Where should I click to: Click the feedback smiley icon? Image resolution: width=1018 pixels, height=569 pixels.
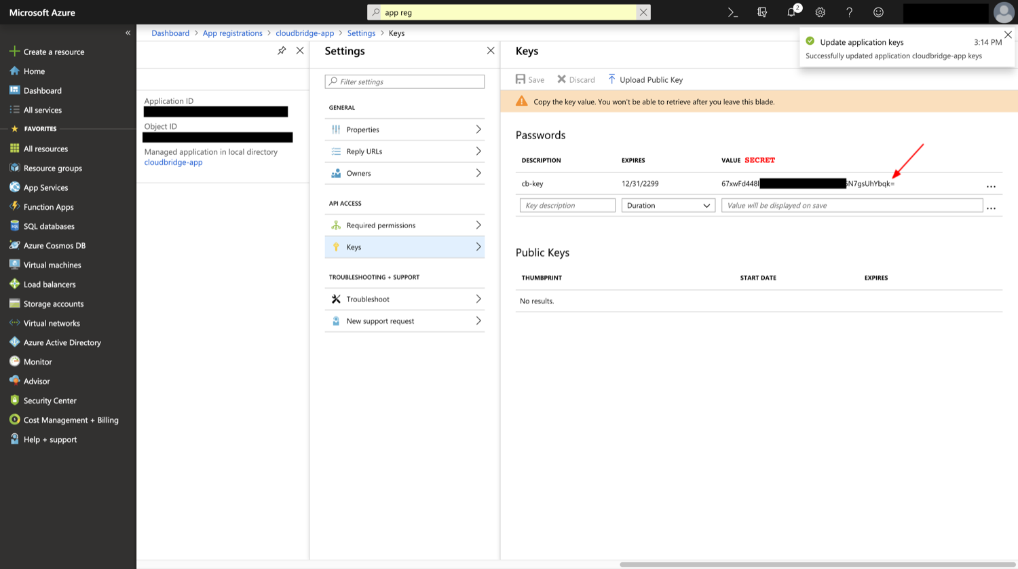[878, 12]
